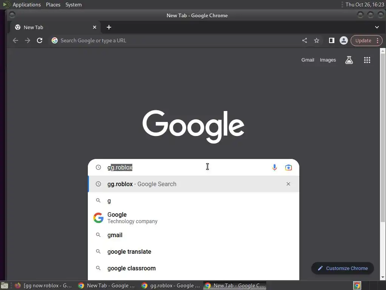Close the New Tab tab
The image size is (386, 290).
(x=95, y=27)
